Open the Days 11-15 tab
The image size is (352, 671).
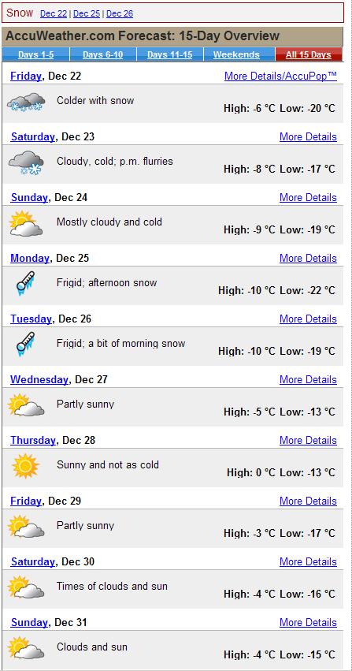(x=169, y=54)
